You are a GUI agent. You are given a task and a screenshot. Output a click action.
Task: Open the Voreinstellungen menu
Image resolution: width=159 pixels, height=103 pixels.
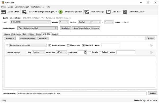(x=22, y=7)
